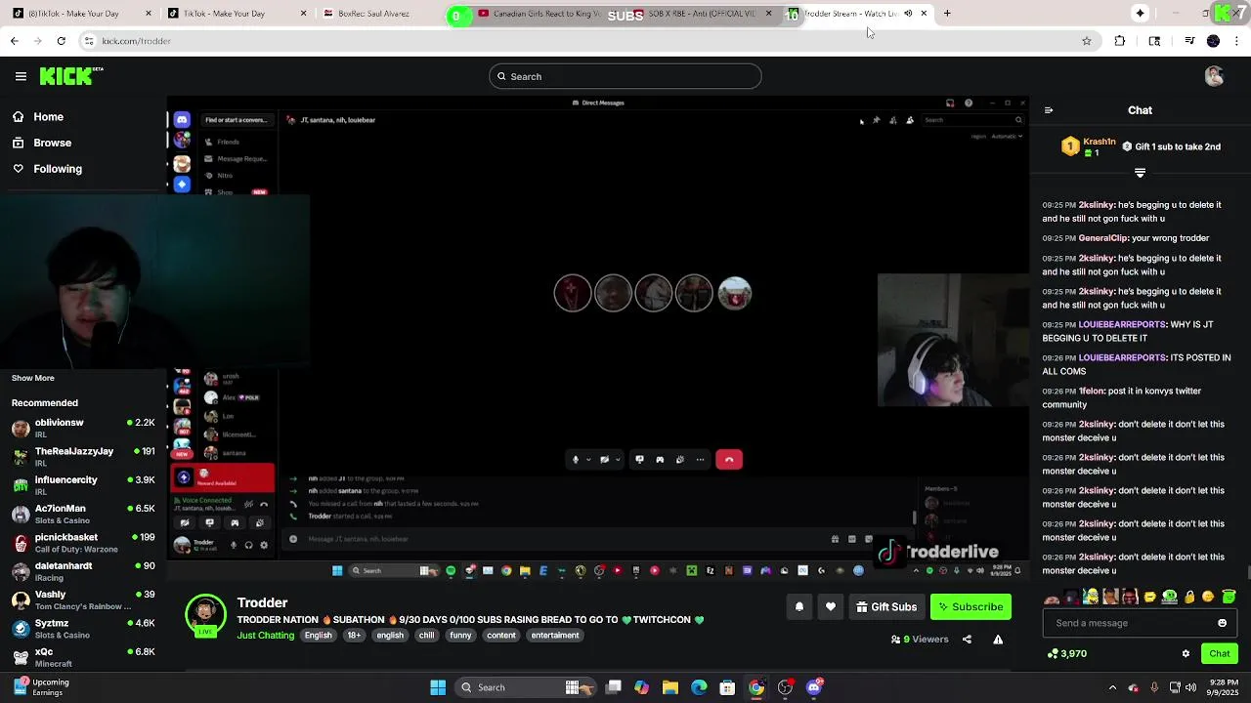Open recommended channel Syztmz
Screen dimensions: 1251x703
pyautogui.click(x=83, y=628)
